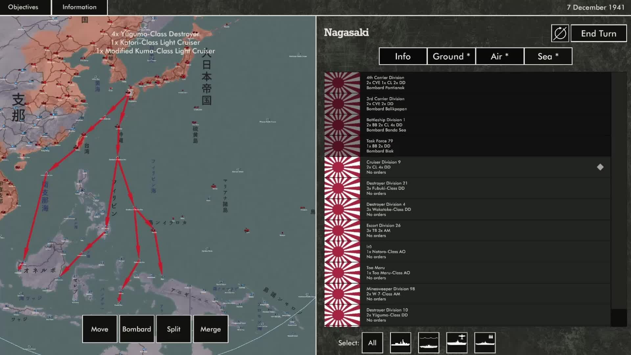This screenshot has width=631, height=355.
Task: Click the fleet list scrollbar thumb
Action: pyautogui.click(x=619, y=318)
